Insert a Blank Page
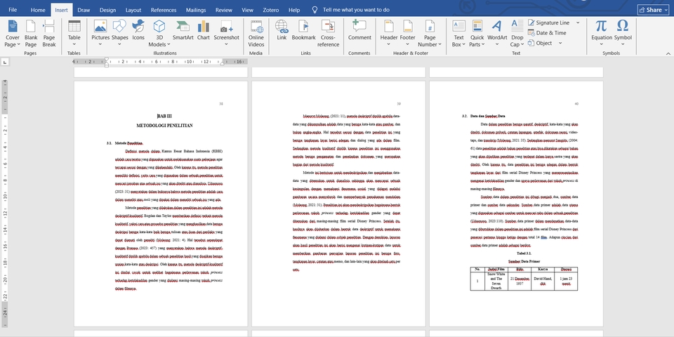 (x=30, y=34)
